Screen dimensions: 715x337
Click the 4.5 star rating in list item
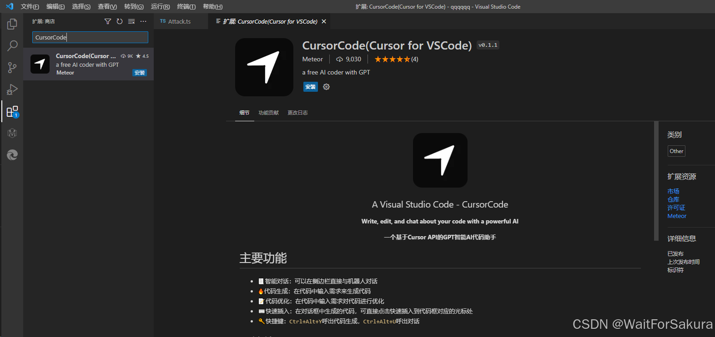(x=142, y=56)
